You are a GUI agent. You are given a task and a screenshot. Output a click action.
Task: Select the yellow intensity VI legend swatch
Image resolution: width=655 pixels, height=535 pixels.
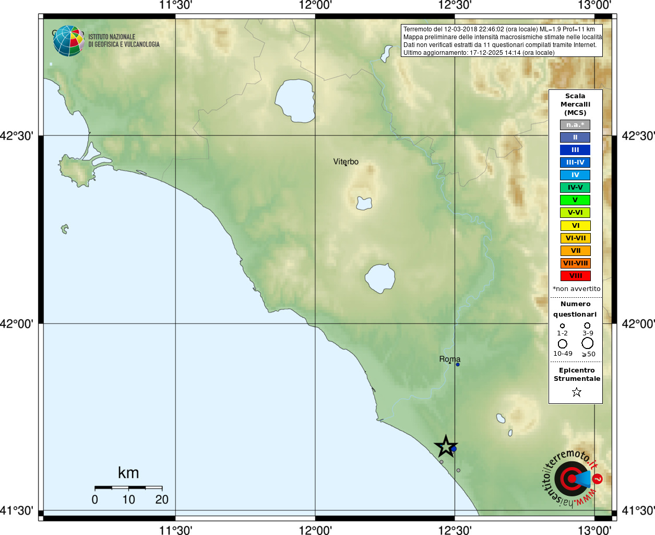pos(575,226)
